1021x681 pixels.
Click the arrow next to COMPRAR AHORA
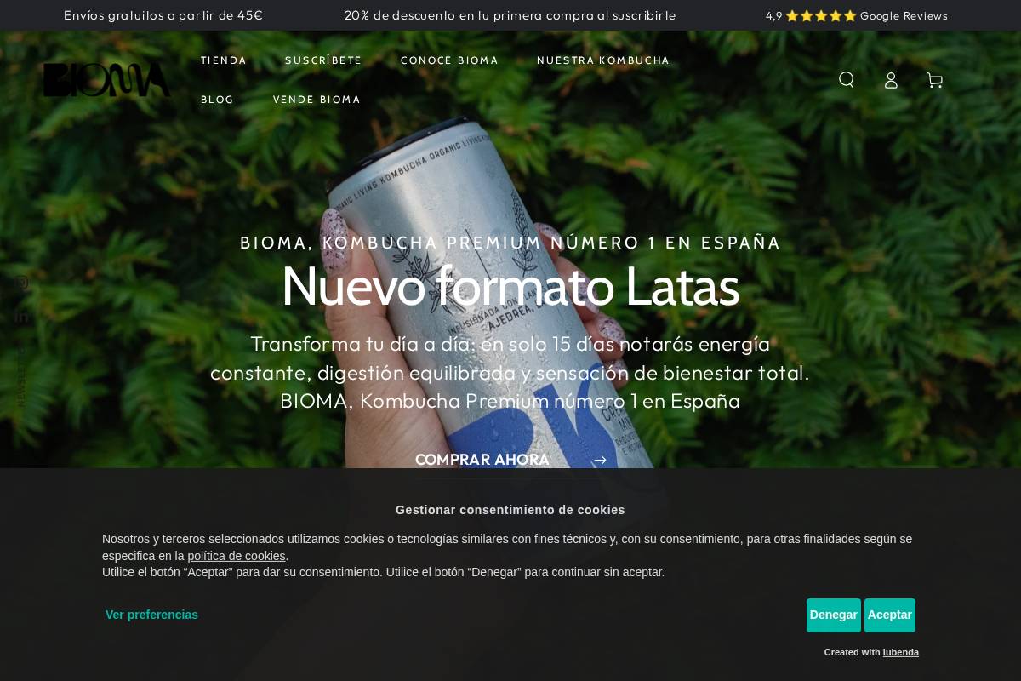[600, 460]
